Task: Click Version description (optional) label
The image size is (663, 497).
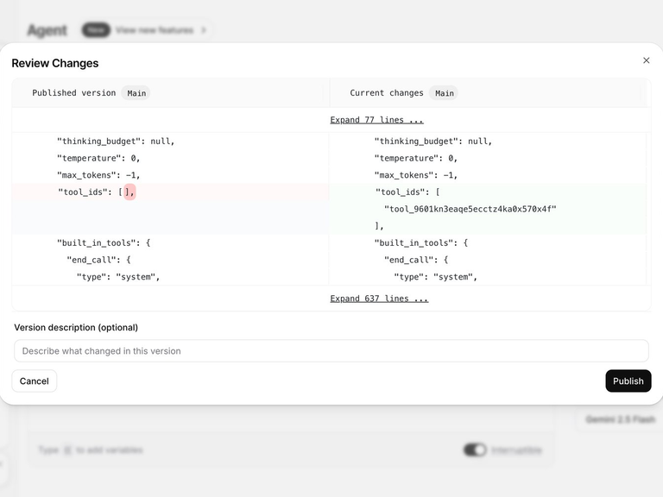Action: coord(76,328)
